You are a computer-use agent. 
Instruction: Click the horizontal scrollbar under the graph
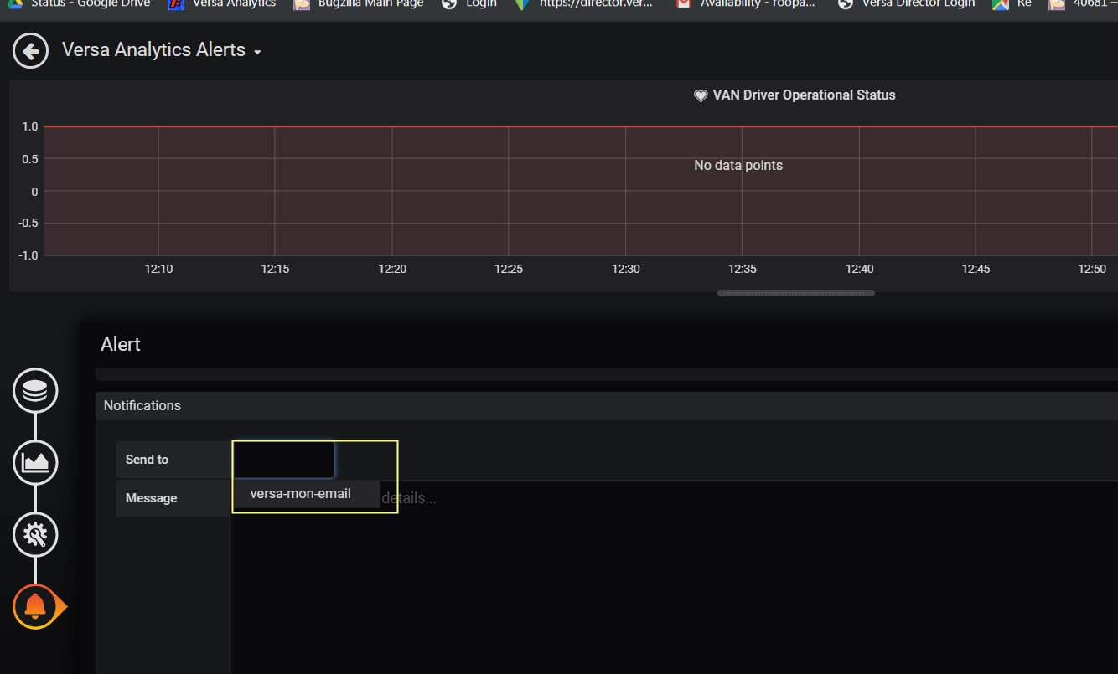[x=795, y=293]
